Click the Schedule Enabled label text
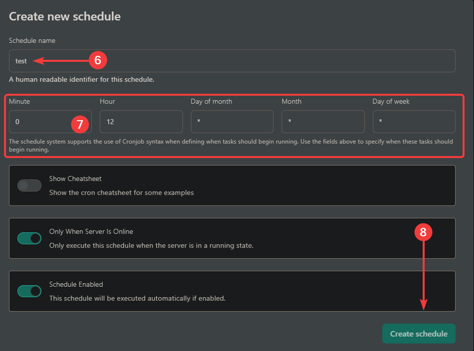Viewport: 474px width, 351px height. point(76,284)
